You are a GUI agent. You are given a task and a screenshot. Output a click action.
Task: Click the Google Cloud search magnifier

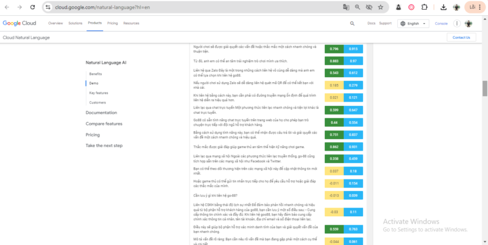tap(352, 23)
